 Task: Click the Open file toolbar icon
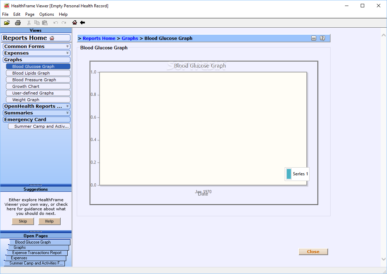7,23
